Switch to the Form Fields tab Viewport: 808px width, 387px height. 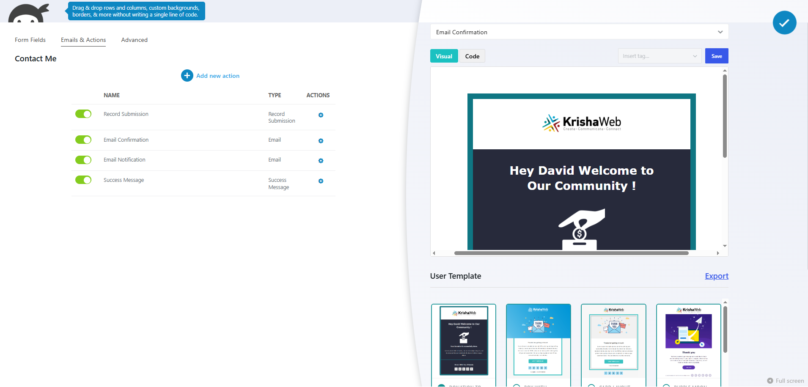coord(30,40)
